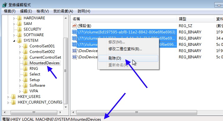Click the ControlSet002 folder icon
223x121 pixels.
(25, 52)
